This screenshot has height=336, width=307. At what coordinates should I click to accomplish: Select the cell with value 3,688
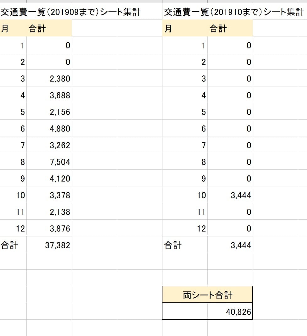pyautogui.click(x=49, y=95)
